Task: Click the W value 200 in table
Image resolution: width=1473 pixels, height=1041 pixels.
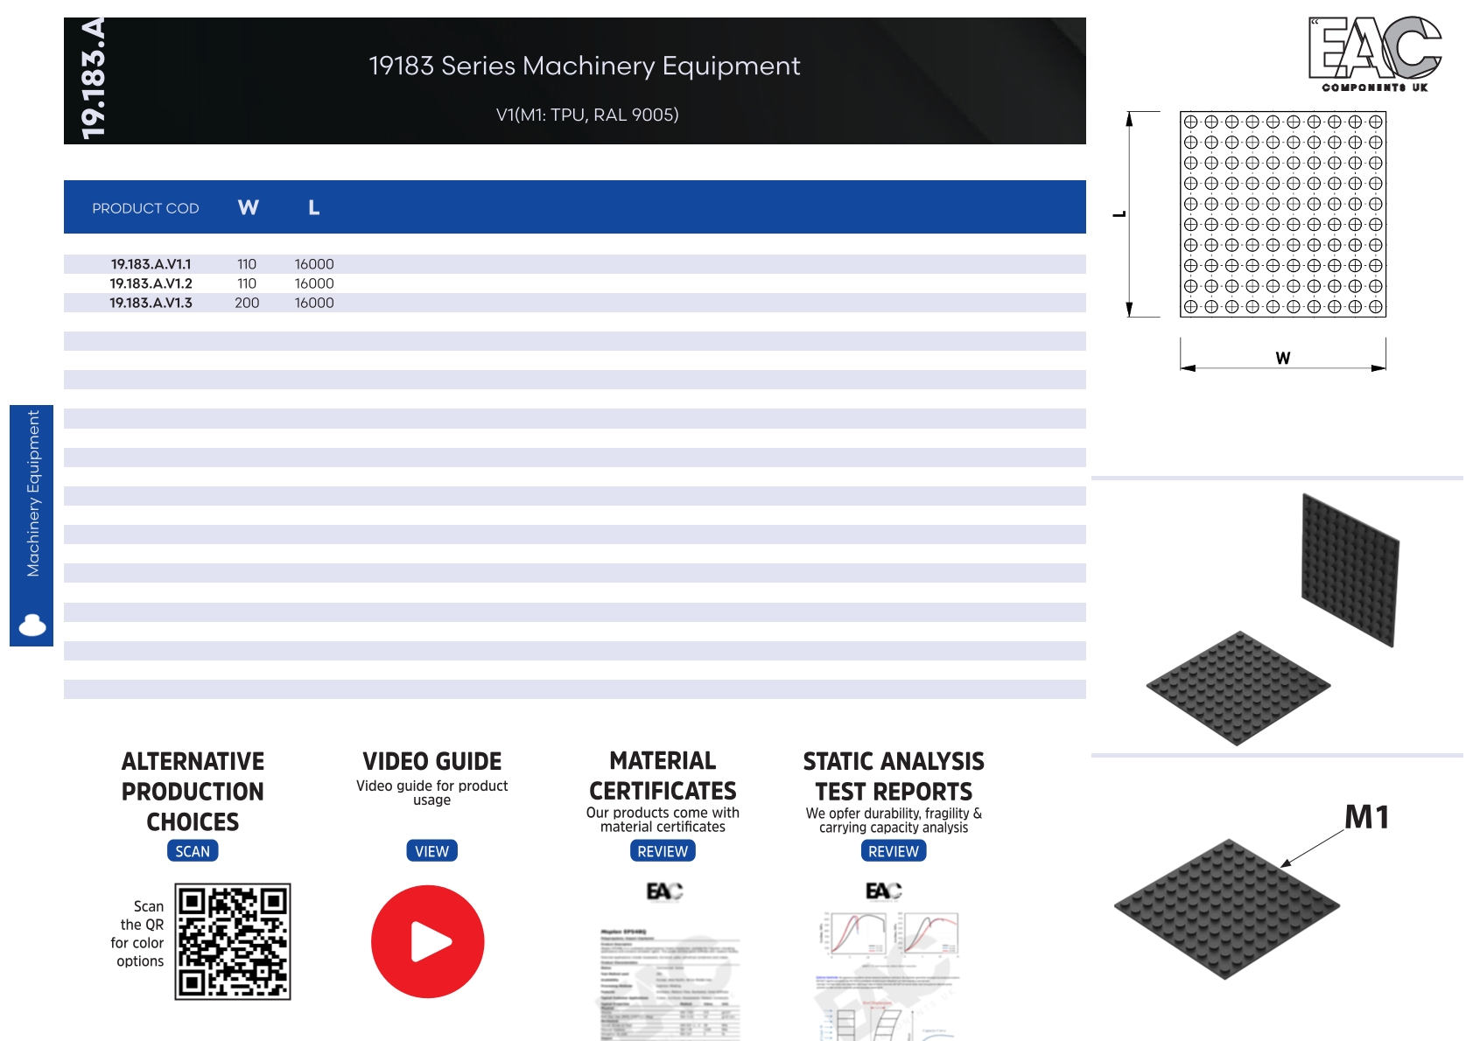Action: (x=247, y=303)
